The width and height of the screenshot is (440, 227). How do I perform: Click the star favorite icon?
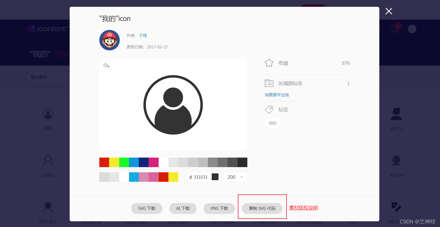(269, 63)
